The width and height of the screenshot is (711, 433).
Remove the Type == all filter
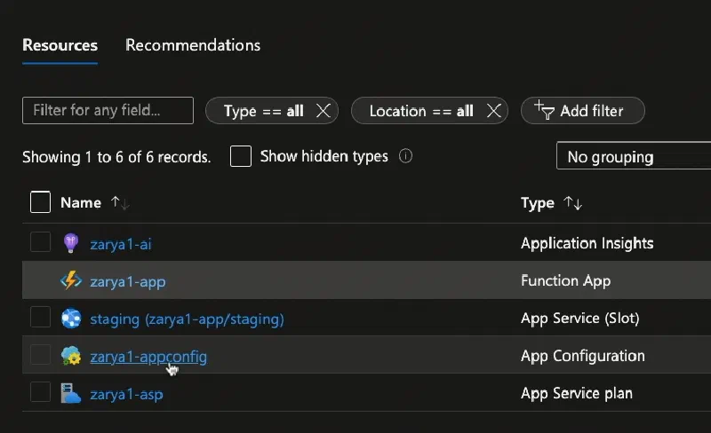click(x=324, y=111)
